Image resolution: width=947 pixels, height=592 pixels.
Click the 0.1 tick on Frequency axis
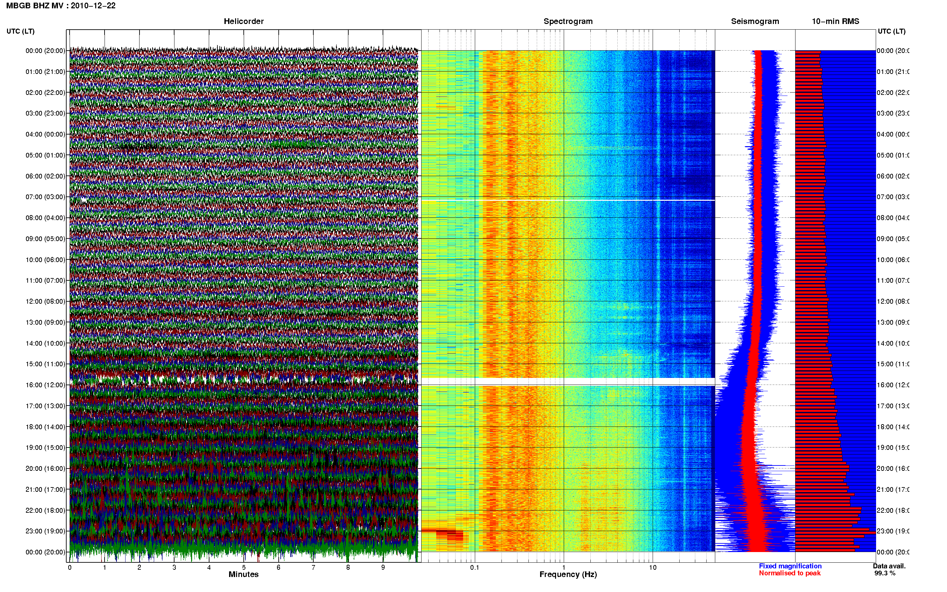474,567
